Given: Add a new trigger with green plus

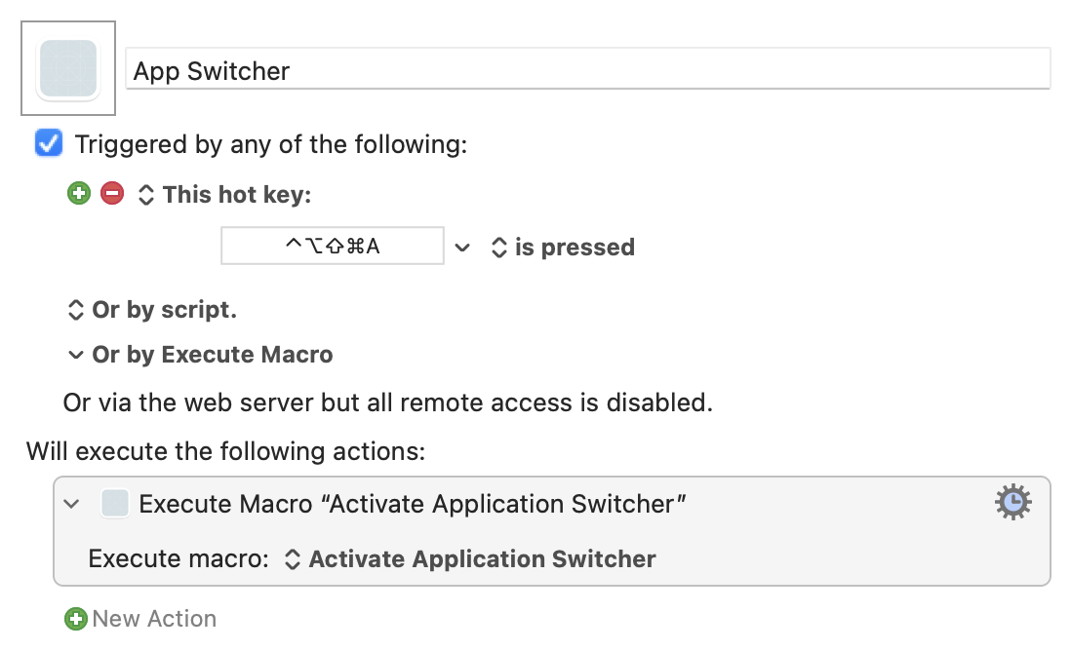Looking at the screenshot, I should coord(79,193).
